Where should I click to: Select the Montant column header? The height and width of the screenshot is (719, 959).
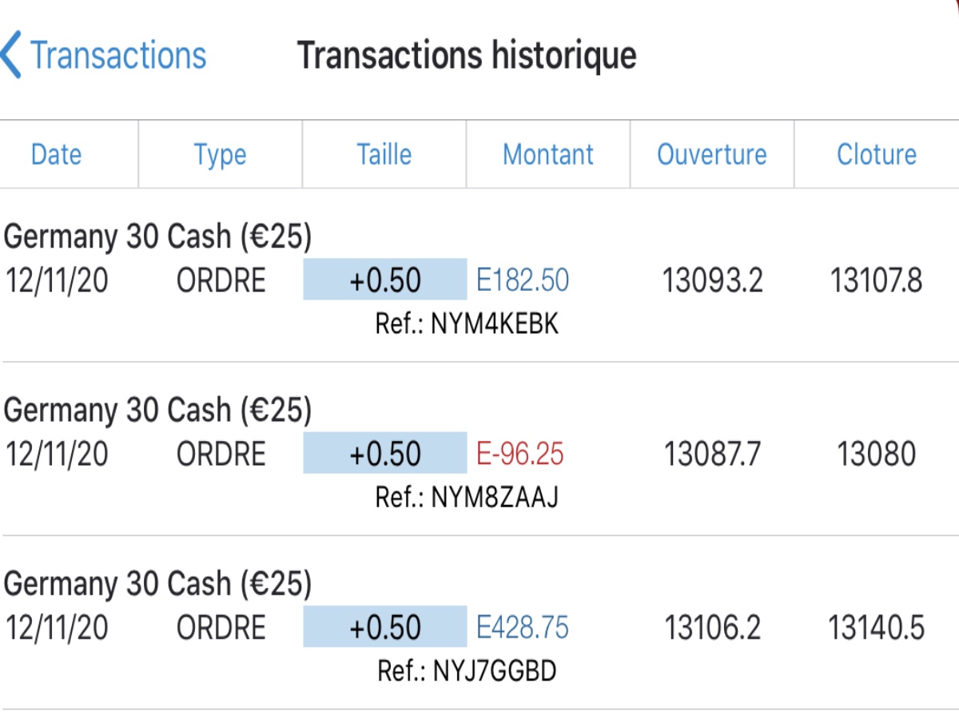[548, 154]
